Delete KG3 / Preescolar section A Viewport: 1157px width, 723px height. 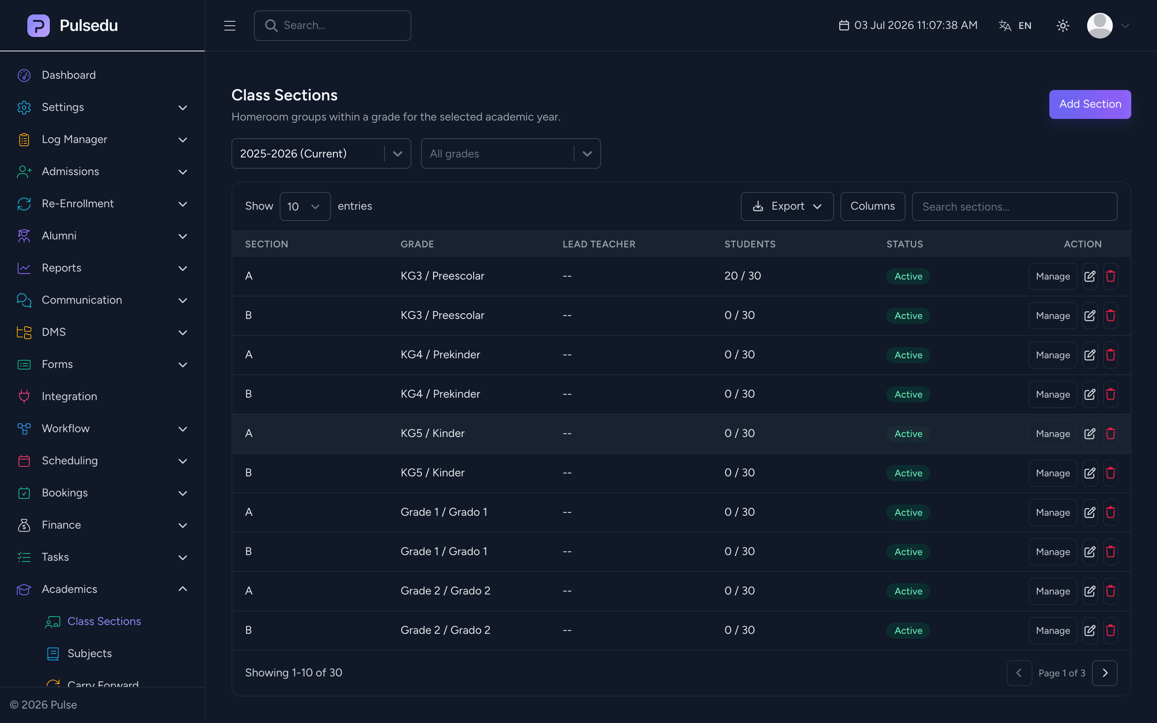tap(1110, 276)
